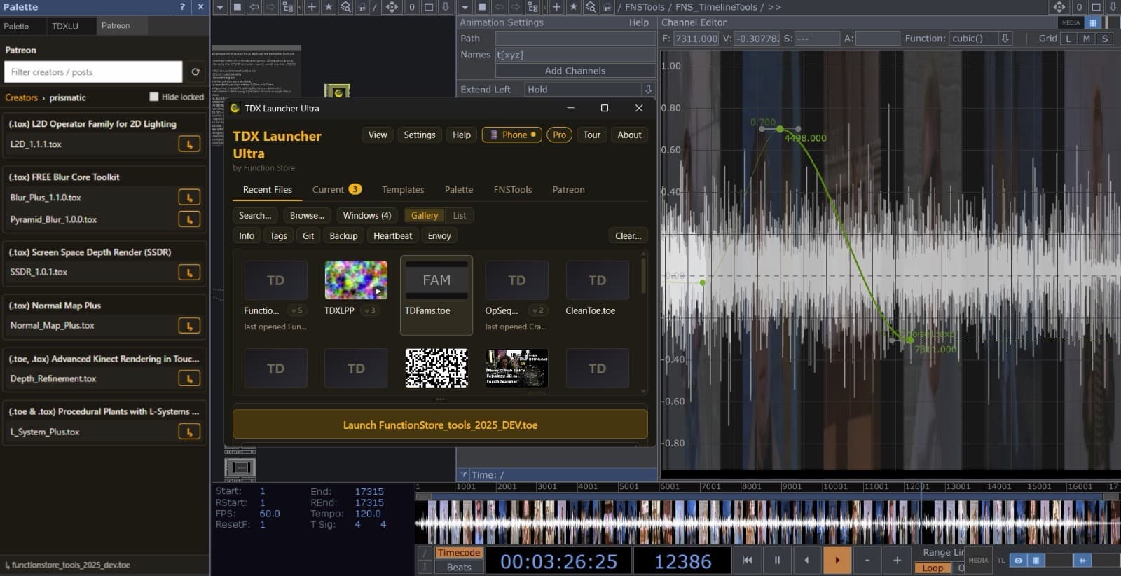Download Pyramid_Blur_1.0.0.tox
Image resolution: width=1121 pixels, height=576 pixels.
(189, 219)
